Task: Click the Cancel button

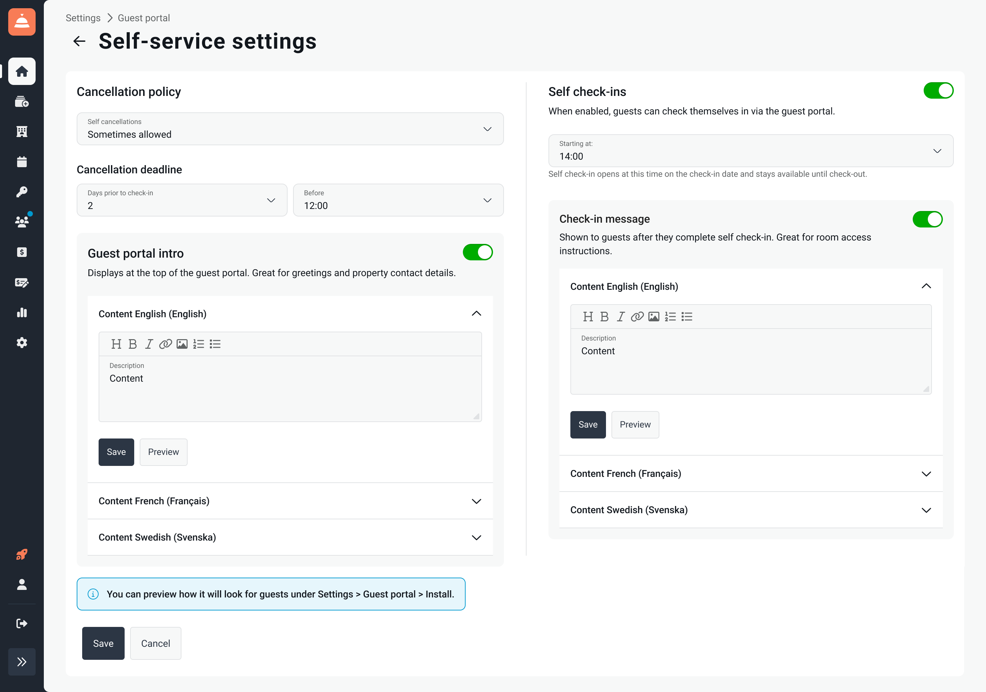Action: (155, 643)
